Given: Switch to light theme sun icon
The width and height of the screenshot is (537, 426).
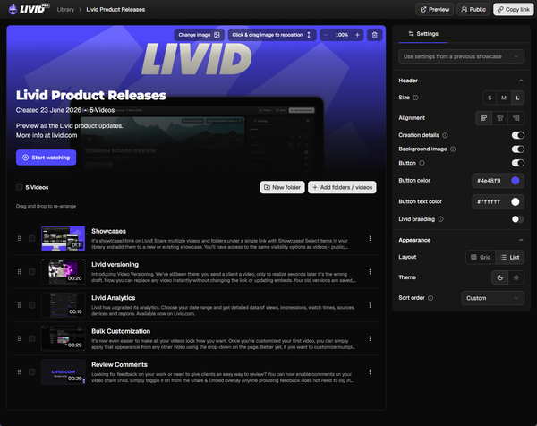Looking at the screenshot, I should (516, 277).
